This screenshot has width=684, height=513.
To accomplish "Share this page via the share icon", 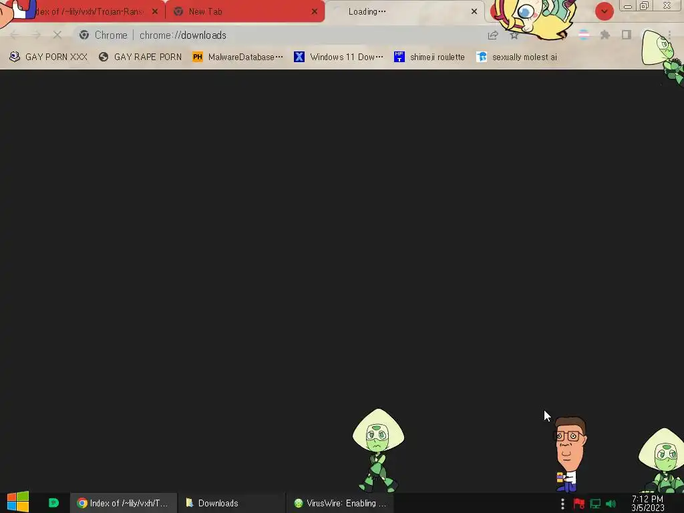I will click(493, 35).
